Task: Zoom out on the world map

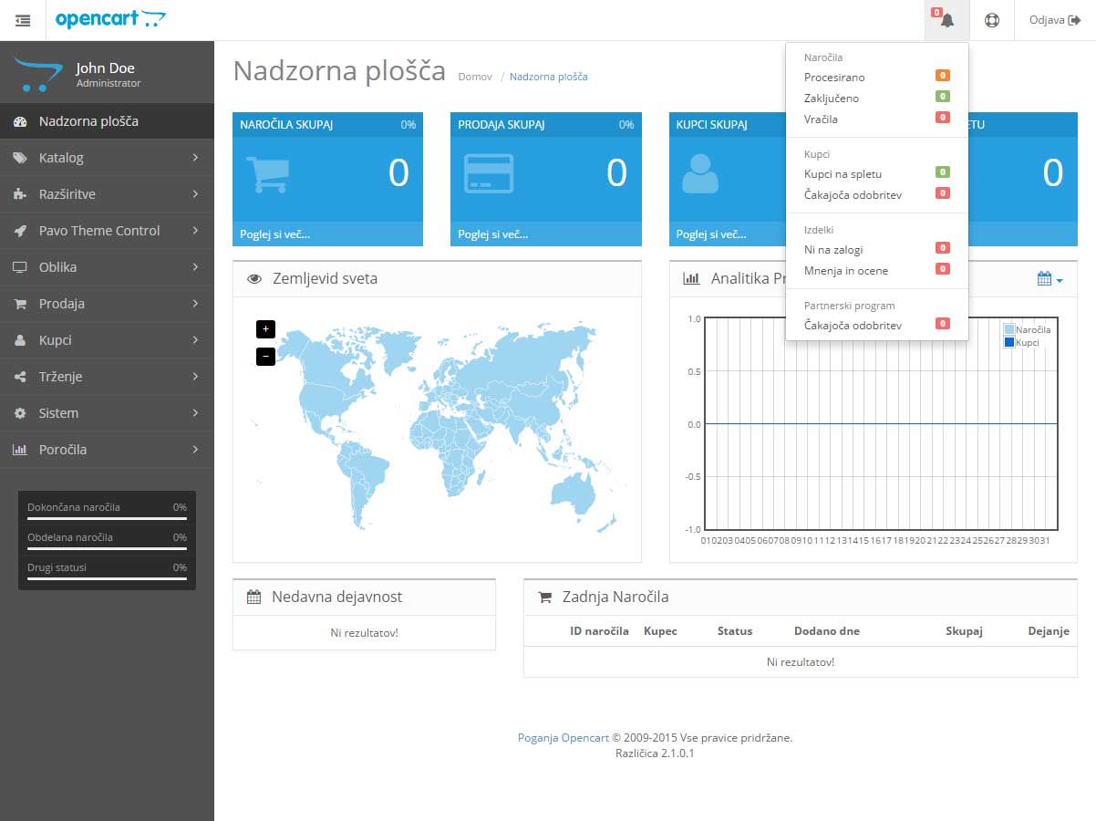Action: (264, 356)
